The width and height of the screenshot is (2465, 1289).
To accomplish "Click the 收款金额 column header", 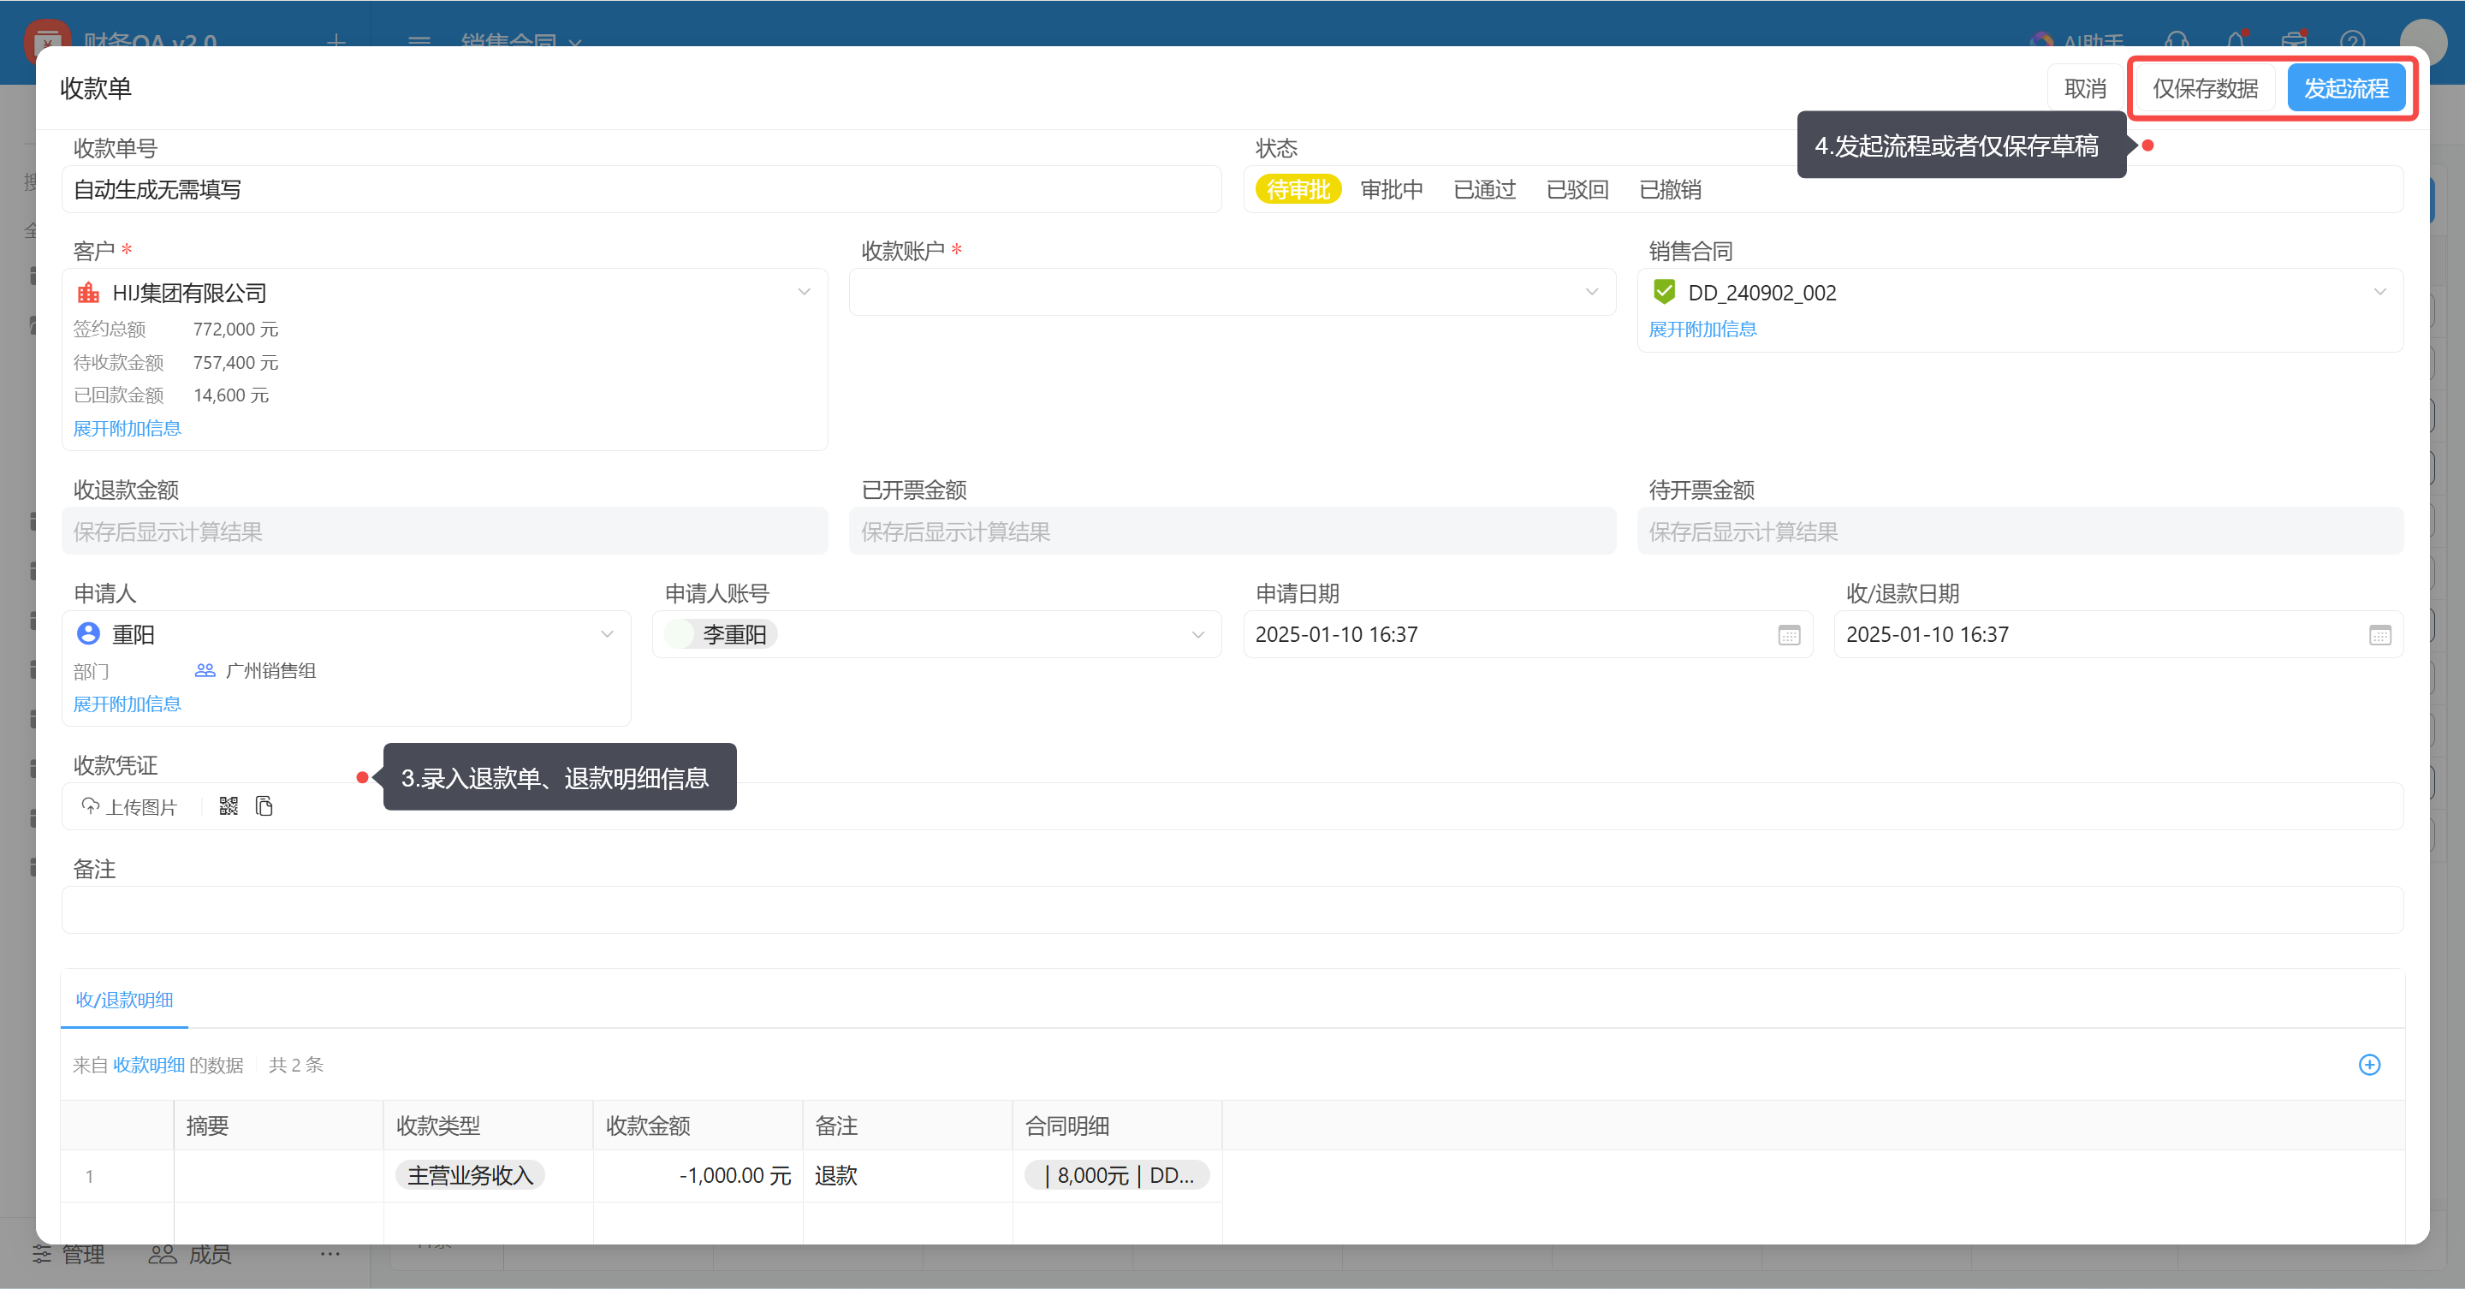I will (x=698, y=1126).
